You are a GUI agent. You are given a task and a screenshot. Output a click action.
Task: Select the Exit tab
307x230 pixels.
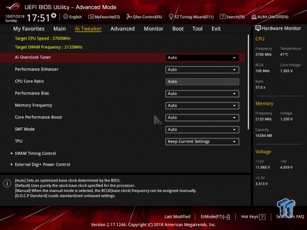(216, 29)
